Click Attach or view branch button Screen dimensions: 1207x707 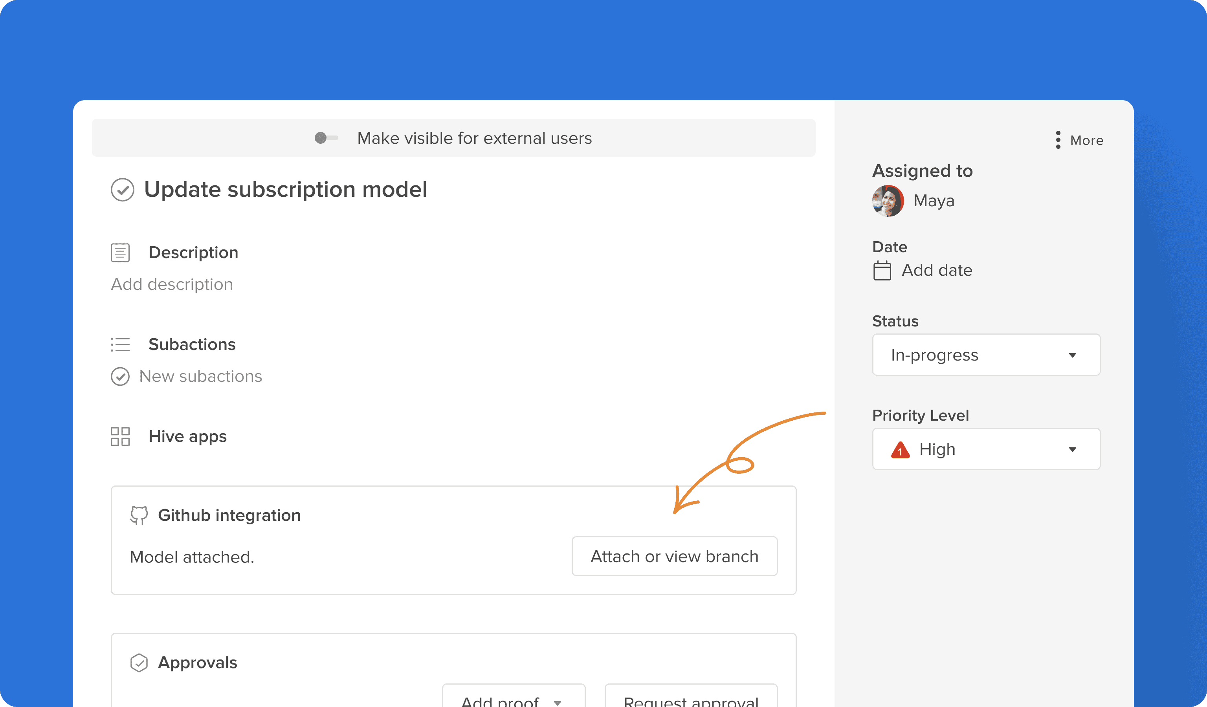click(674, 555)
